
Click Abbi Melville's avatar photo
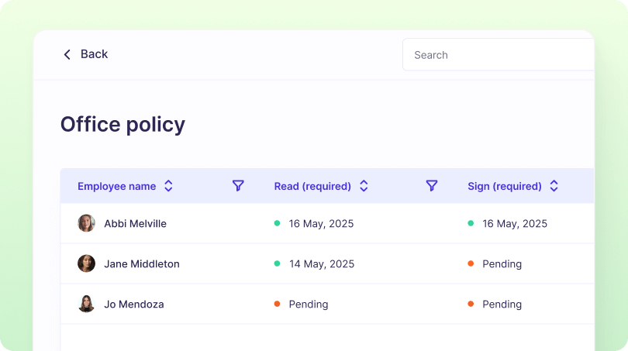(x=86, y=223)
